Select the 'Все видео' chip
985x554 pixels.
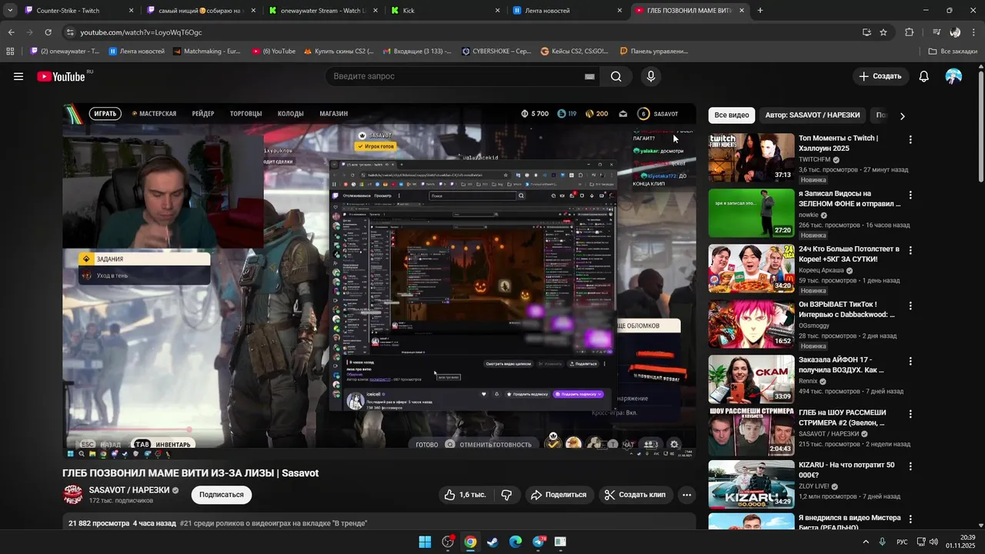coord(731,115)
